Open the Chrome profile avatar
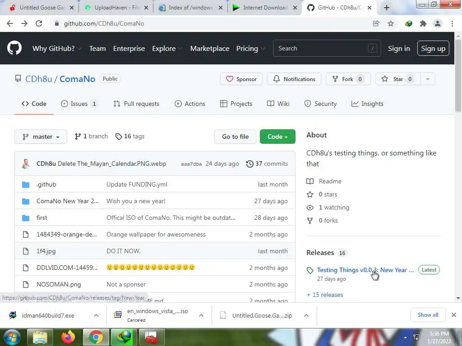Image resolution: width=462 pixels, height=346 pixels. [x=438, y=23]
